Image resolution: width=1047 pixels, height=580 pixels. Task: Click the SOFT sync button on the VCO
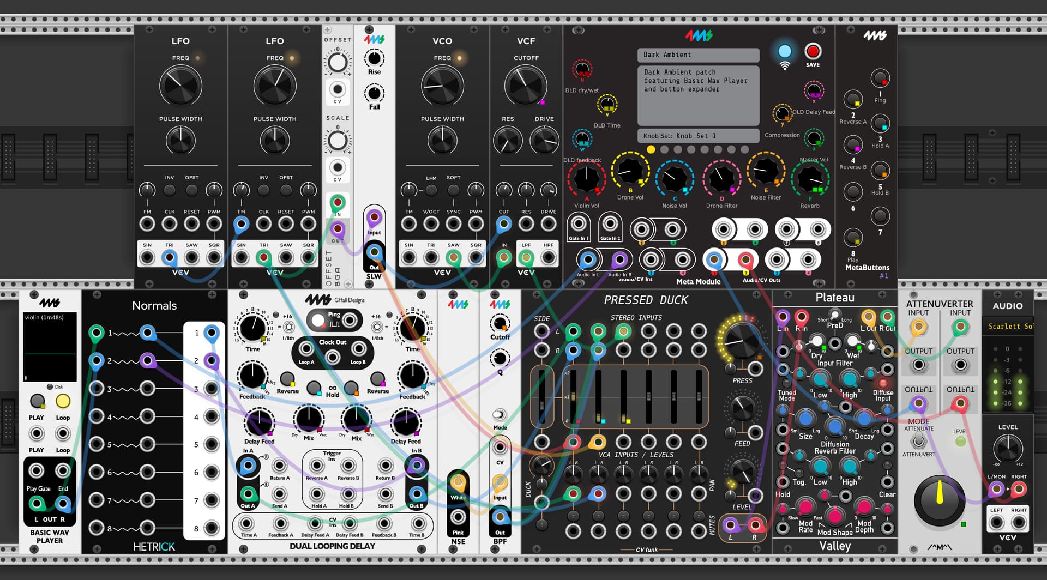453,190
